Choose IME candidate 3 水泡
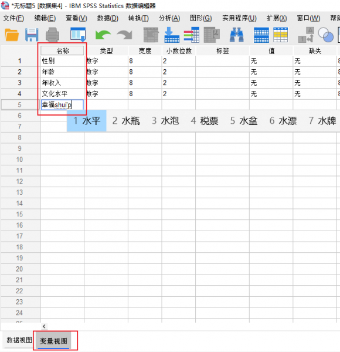This screenshot has width=340, height=352. point(165,121)
